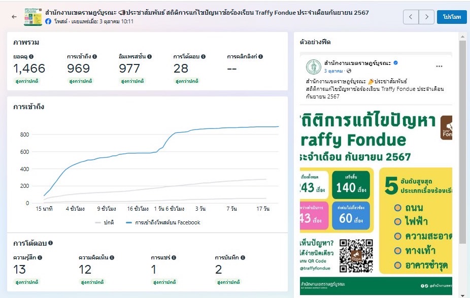Image resolution: width=470 pixels, height=298 pixels.
Task: Select the reactions count 13
Action: click(19, 270)
